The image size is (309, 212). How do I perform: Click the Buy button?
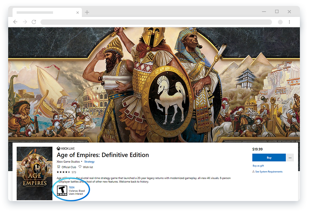(269, 158)
